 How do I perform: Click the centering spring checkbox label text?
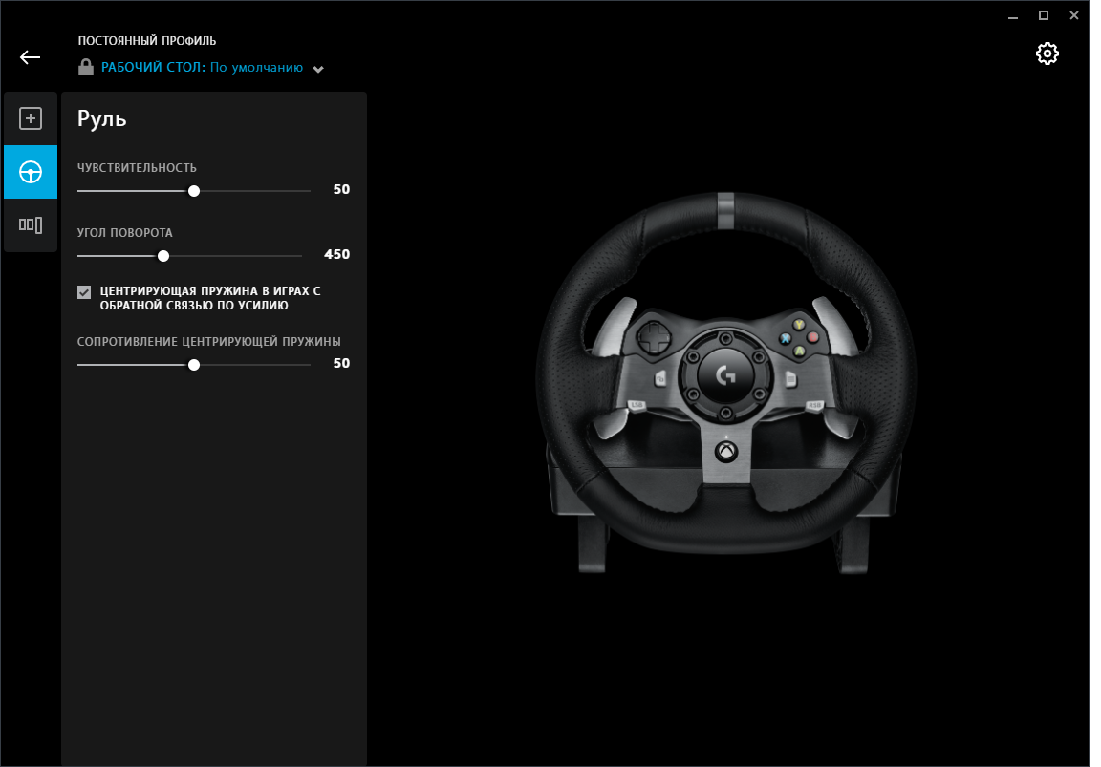210,298
